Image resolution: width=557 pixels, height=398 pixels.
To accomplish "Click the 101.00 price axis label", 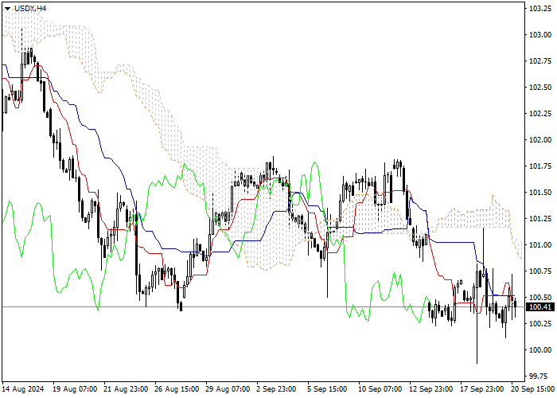I will click(x=540, y=245).
